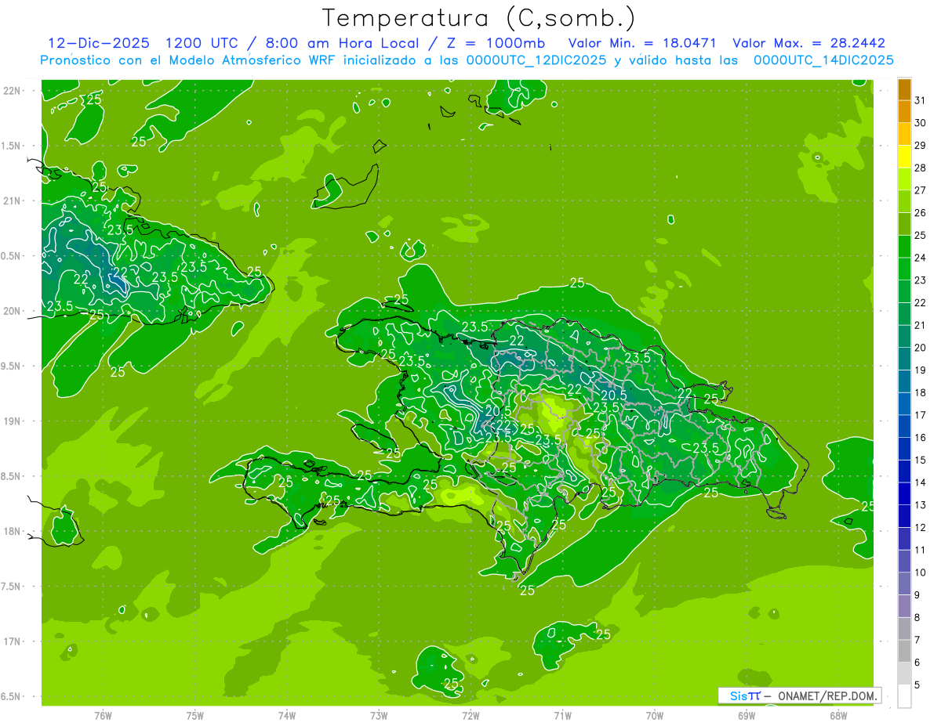Click the '19N' latitude axis label
Screen dimensions: 941x726
point(12,421)
